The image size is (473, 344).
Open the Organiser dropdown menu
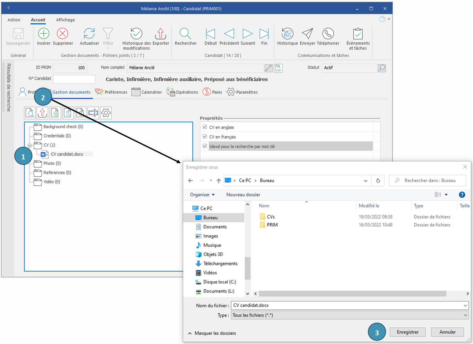click(202, 195)
